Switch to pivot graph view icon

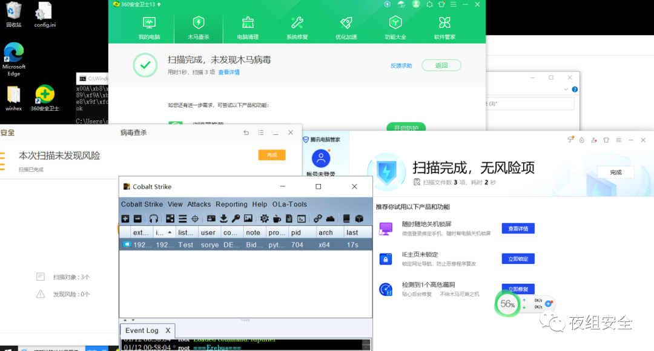pos(170,218)
